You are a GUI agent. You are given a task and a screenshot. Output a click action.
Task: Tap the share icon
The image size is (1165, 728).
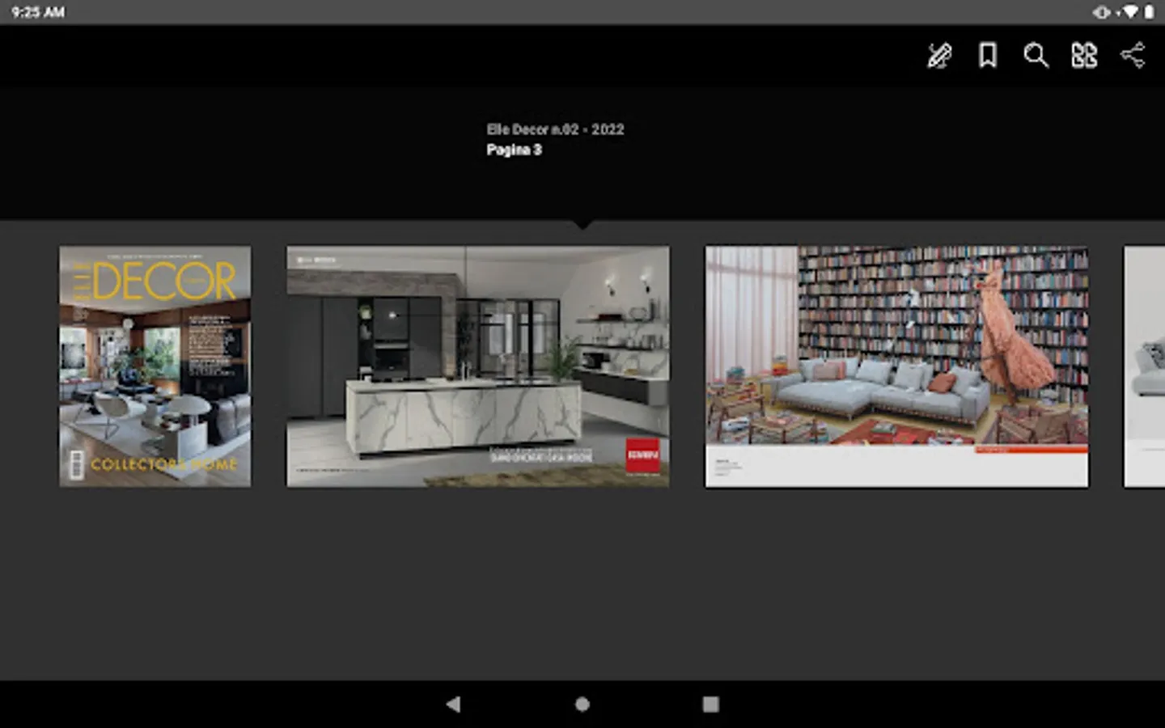tap(1133, 55)
